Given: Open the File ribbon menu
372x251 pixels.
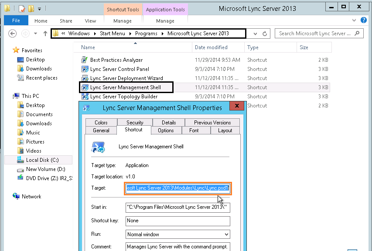Looking at the screenshot, I should point(16,20).
